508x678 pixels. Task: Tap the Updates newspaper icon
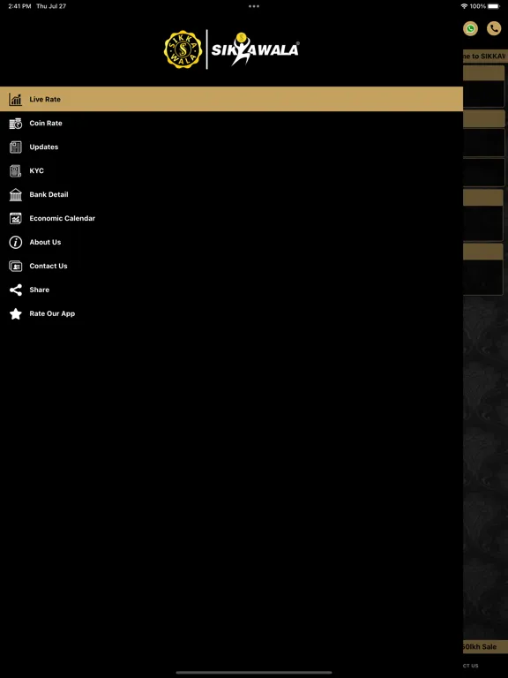tap(16, 147)
